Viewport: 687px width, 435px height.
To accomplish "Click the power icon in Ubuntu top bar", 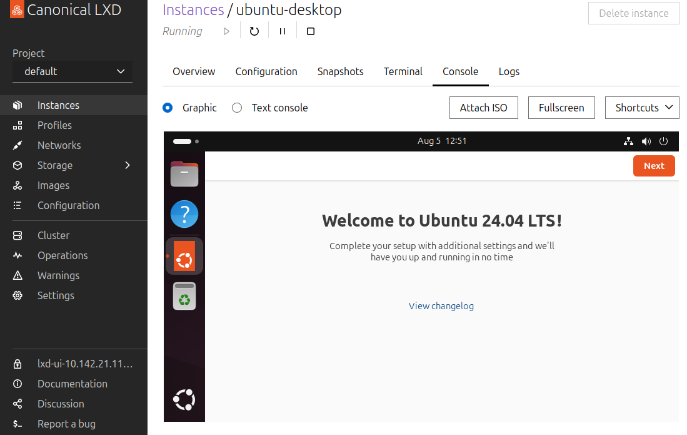I will click(664, 141).
